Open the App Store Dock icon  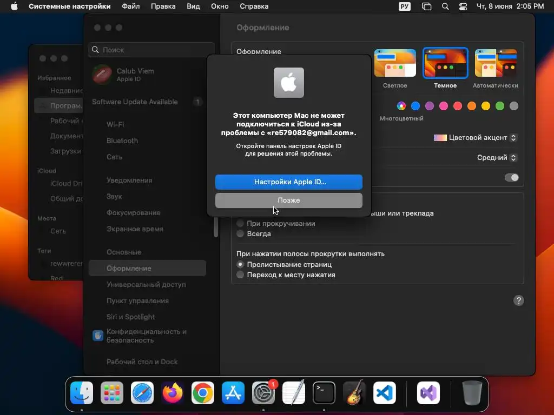coord(233,393)
